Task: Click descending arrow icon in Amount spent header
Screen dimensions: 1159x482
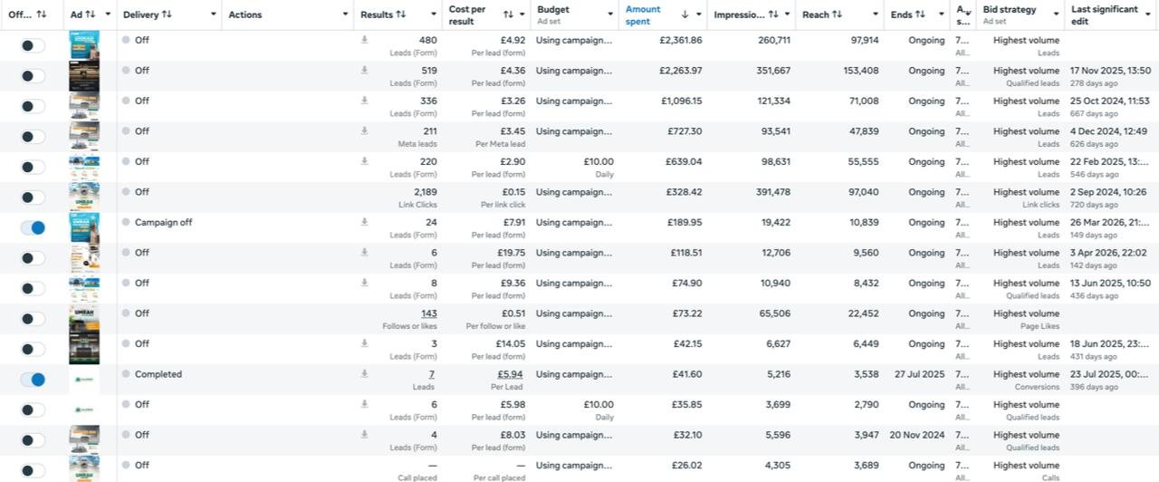Action: (x=685, y=14)
